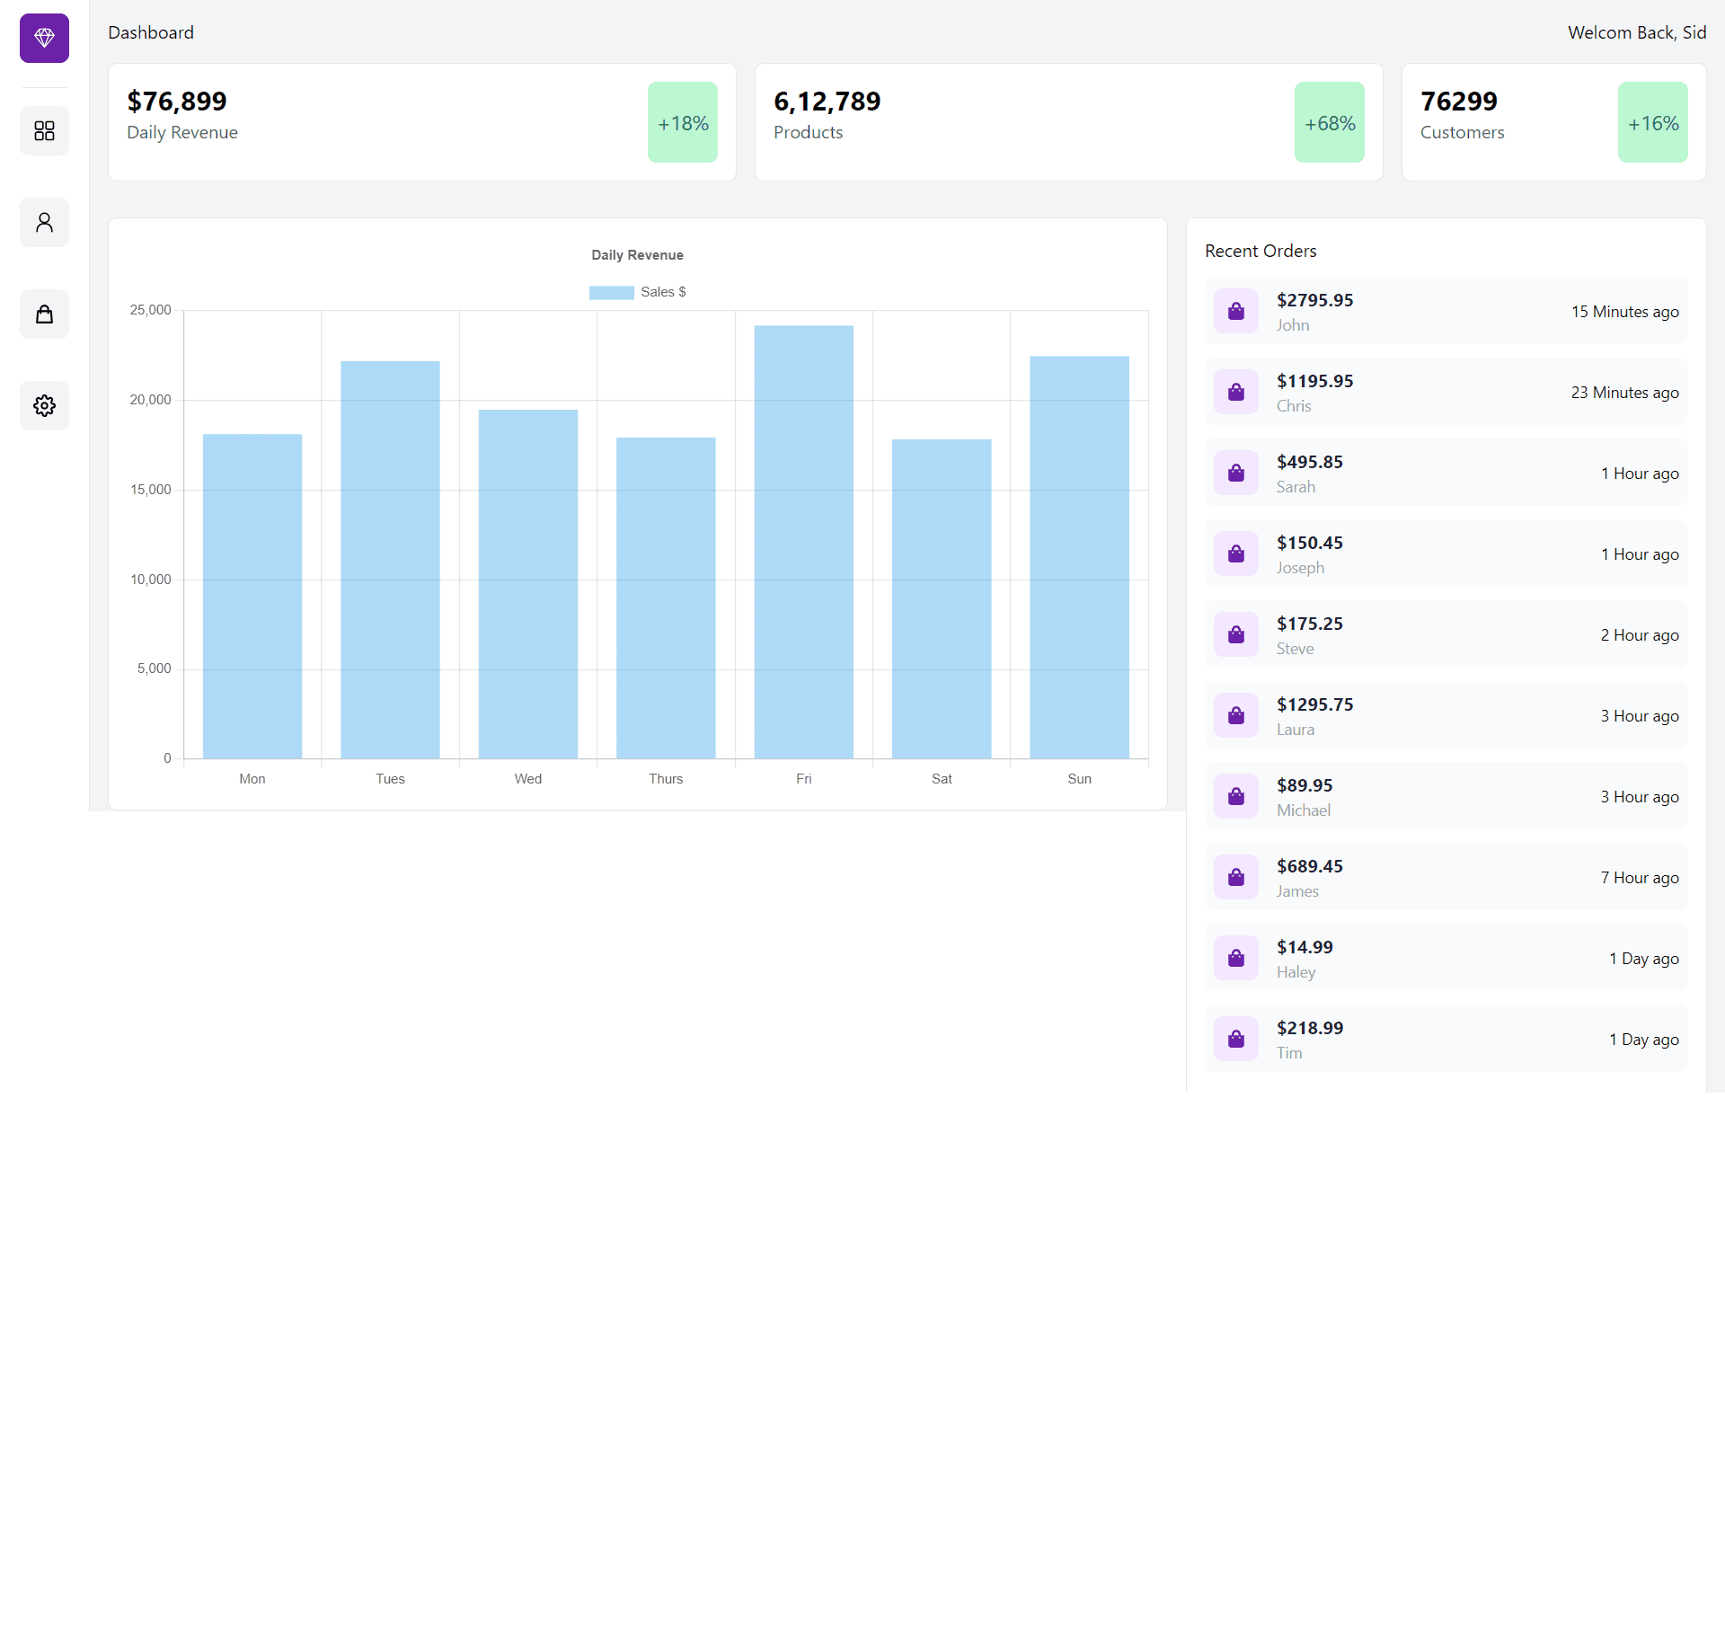Click the Sun bar in the chart
The image size is (1725, 1638).
click(1080, 557)
